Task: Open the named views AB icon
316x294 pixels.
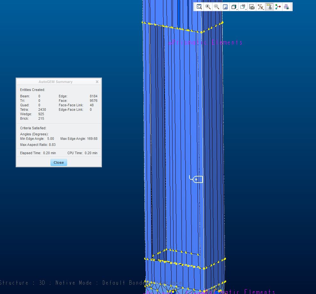Action: point(243,6)
